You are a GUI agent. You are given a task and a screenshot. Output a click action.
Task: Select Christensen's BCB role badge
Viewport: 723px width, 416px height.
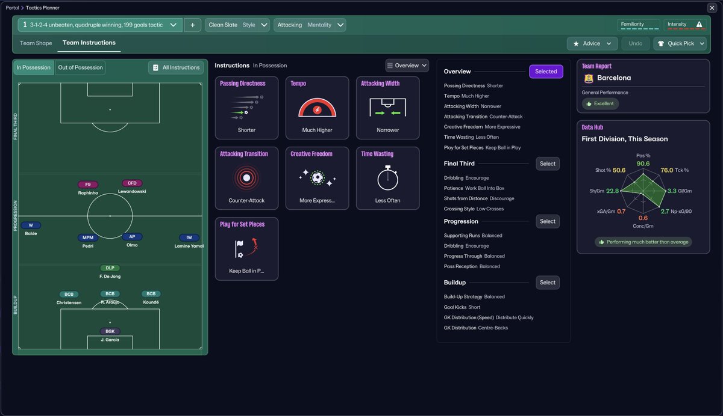[69, 295]
